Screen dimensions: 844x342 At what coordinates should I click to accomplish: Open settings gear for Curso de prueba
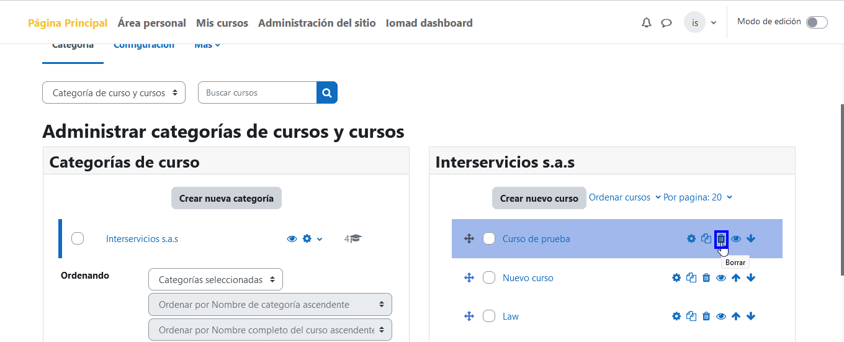(x=691, y=239)
